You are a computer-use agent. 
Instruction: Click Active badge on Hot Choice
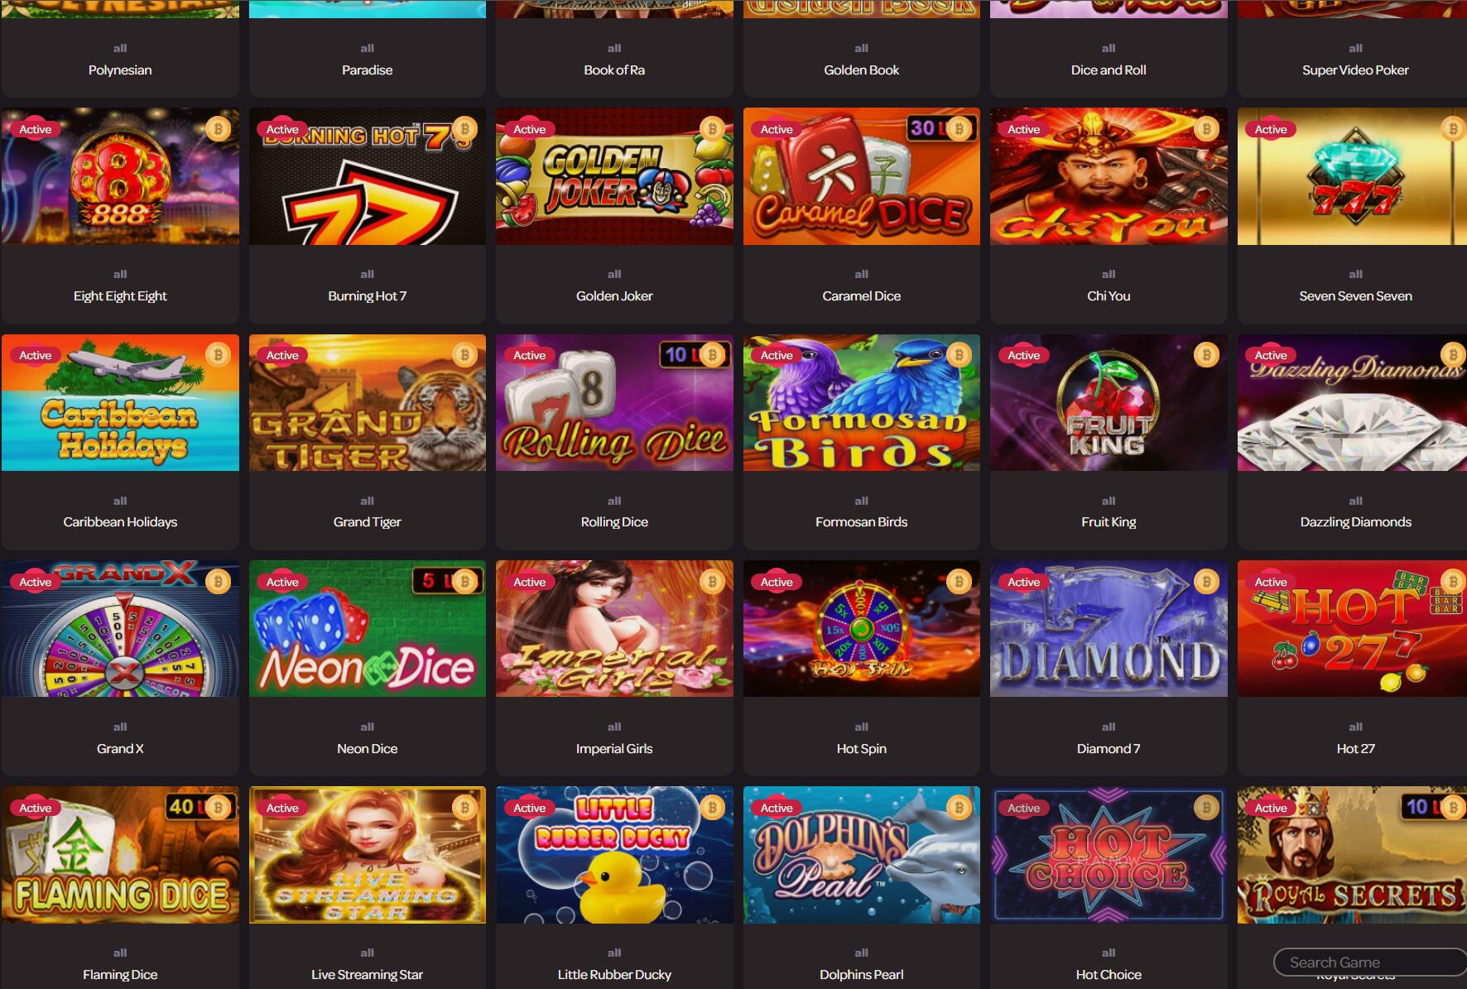click(x=1023, y=808)
